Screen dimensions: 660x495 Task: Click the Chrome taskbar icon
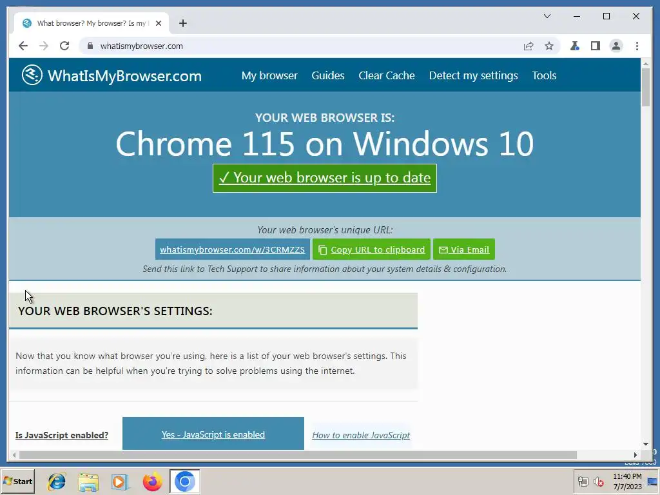point(185,481)
